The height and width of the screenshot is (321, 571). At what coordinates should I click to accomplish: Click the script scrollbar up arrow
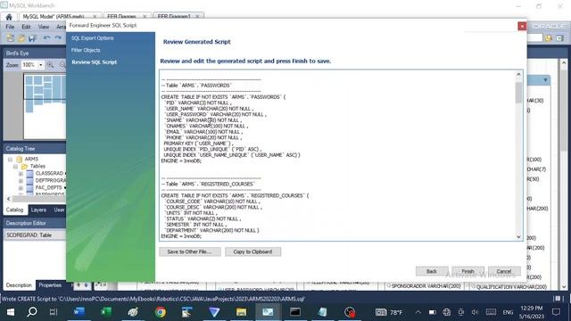tap(518, 74)
